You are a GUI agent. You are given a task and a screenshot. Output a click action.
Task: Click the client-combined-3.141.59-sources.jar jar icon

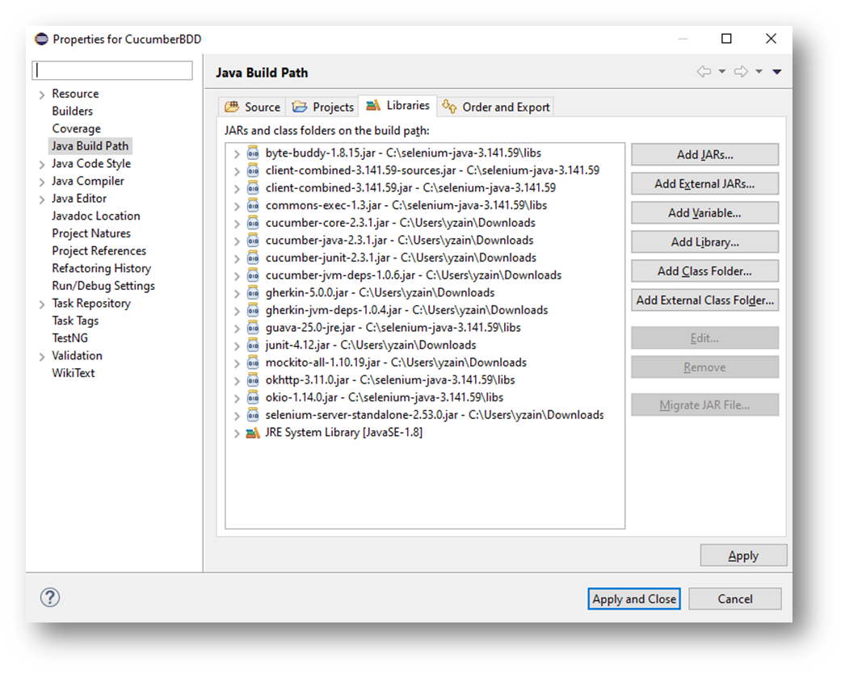pyautogui.click(x=253, y=170)
